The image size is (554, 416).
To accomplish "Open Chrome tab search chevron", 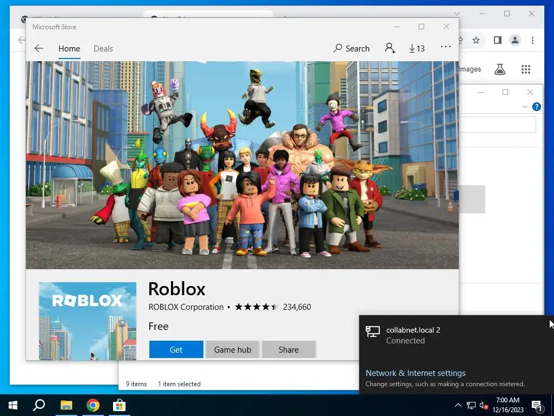I will tap(457, 14).
